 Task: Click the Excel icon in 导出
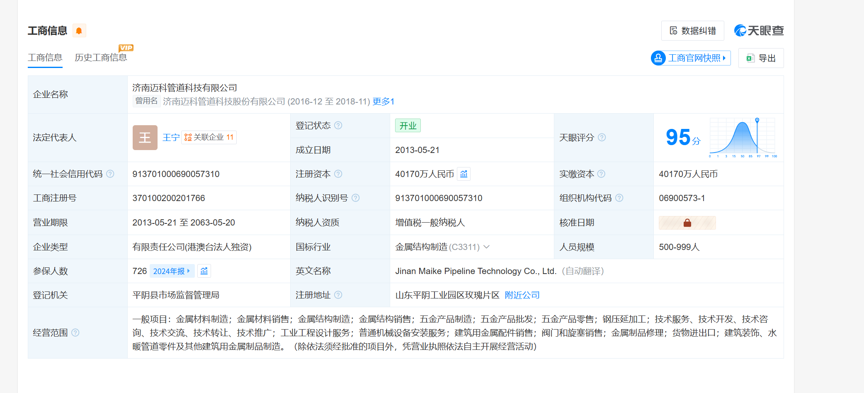click(x=750, y=58)
